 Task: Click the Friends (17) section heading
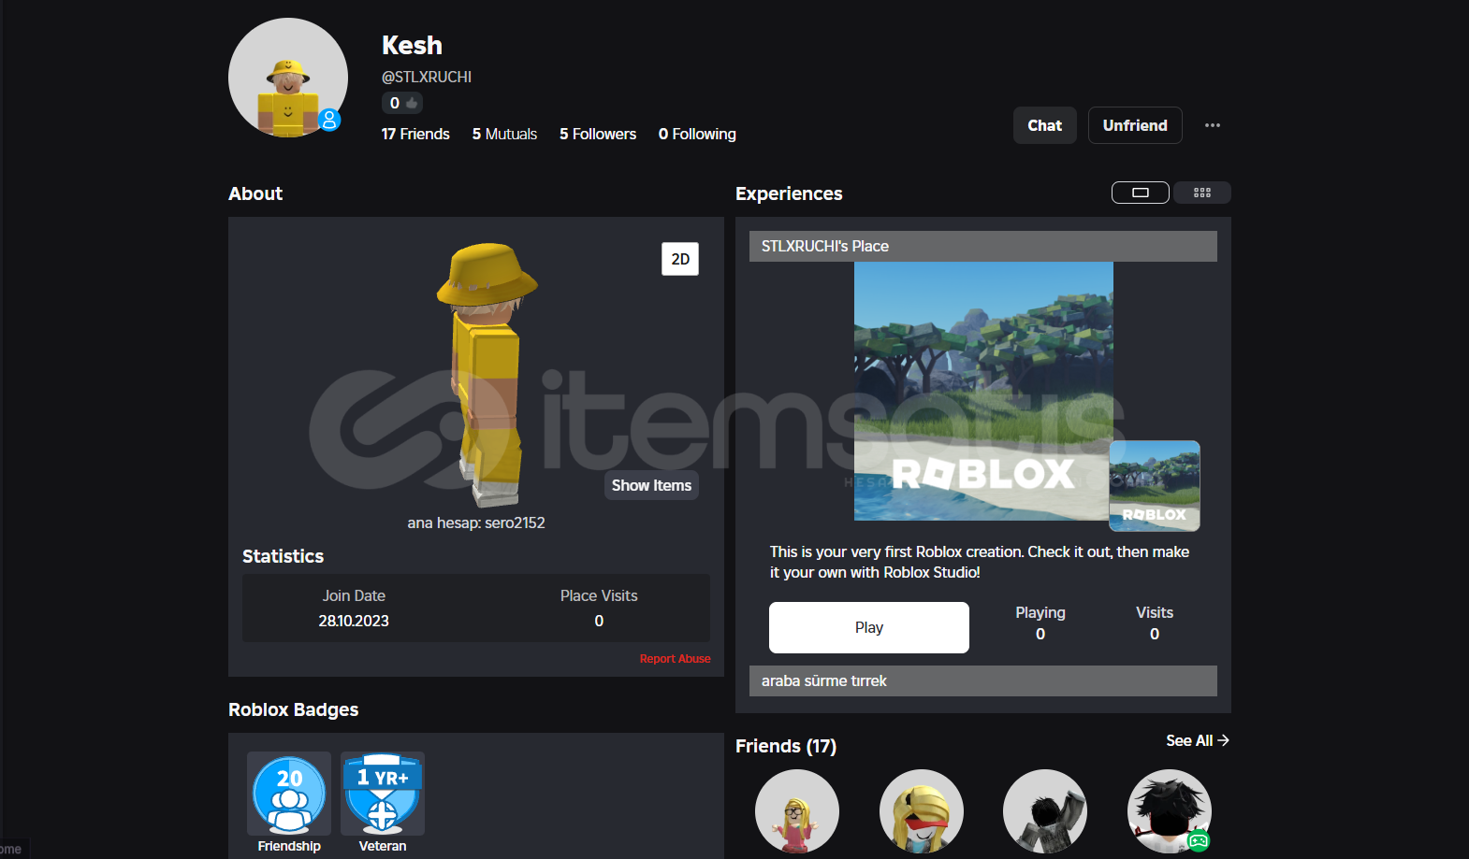786,746
